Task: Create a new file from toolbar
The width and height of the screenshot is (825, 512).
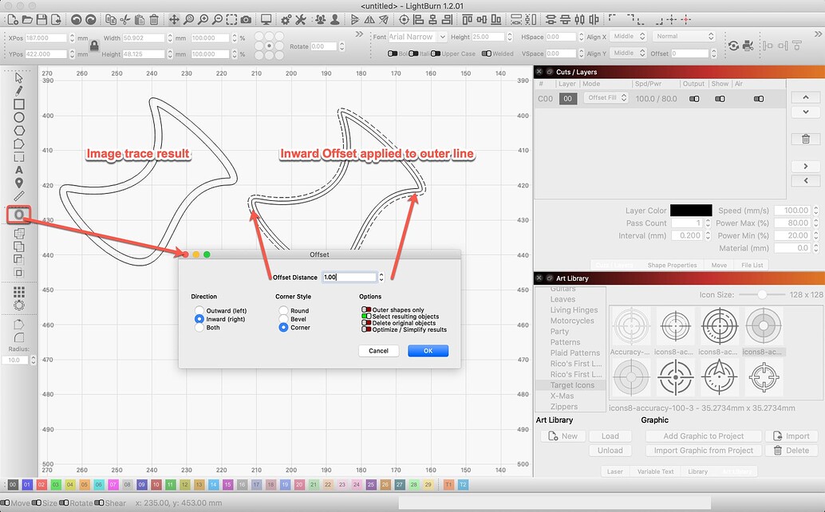Action: [x=13, y=19]
